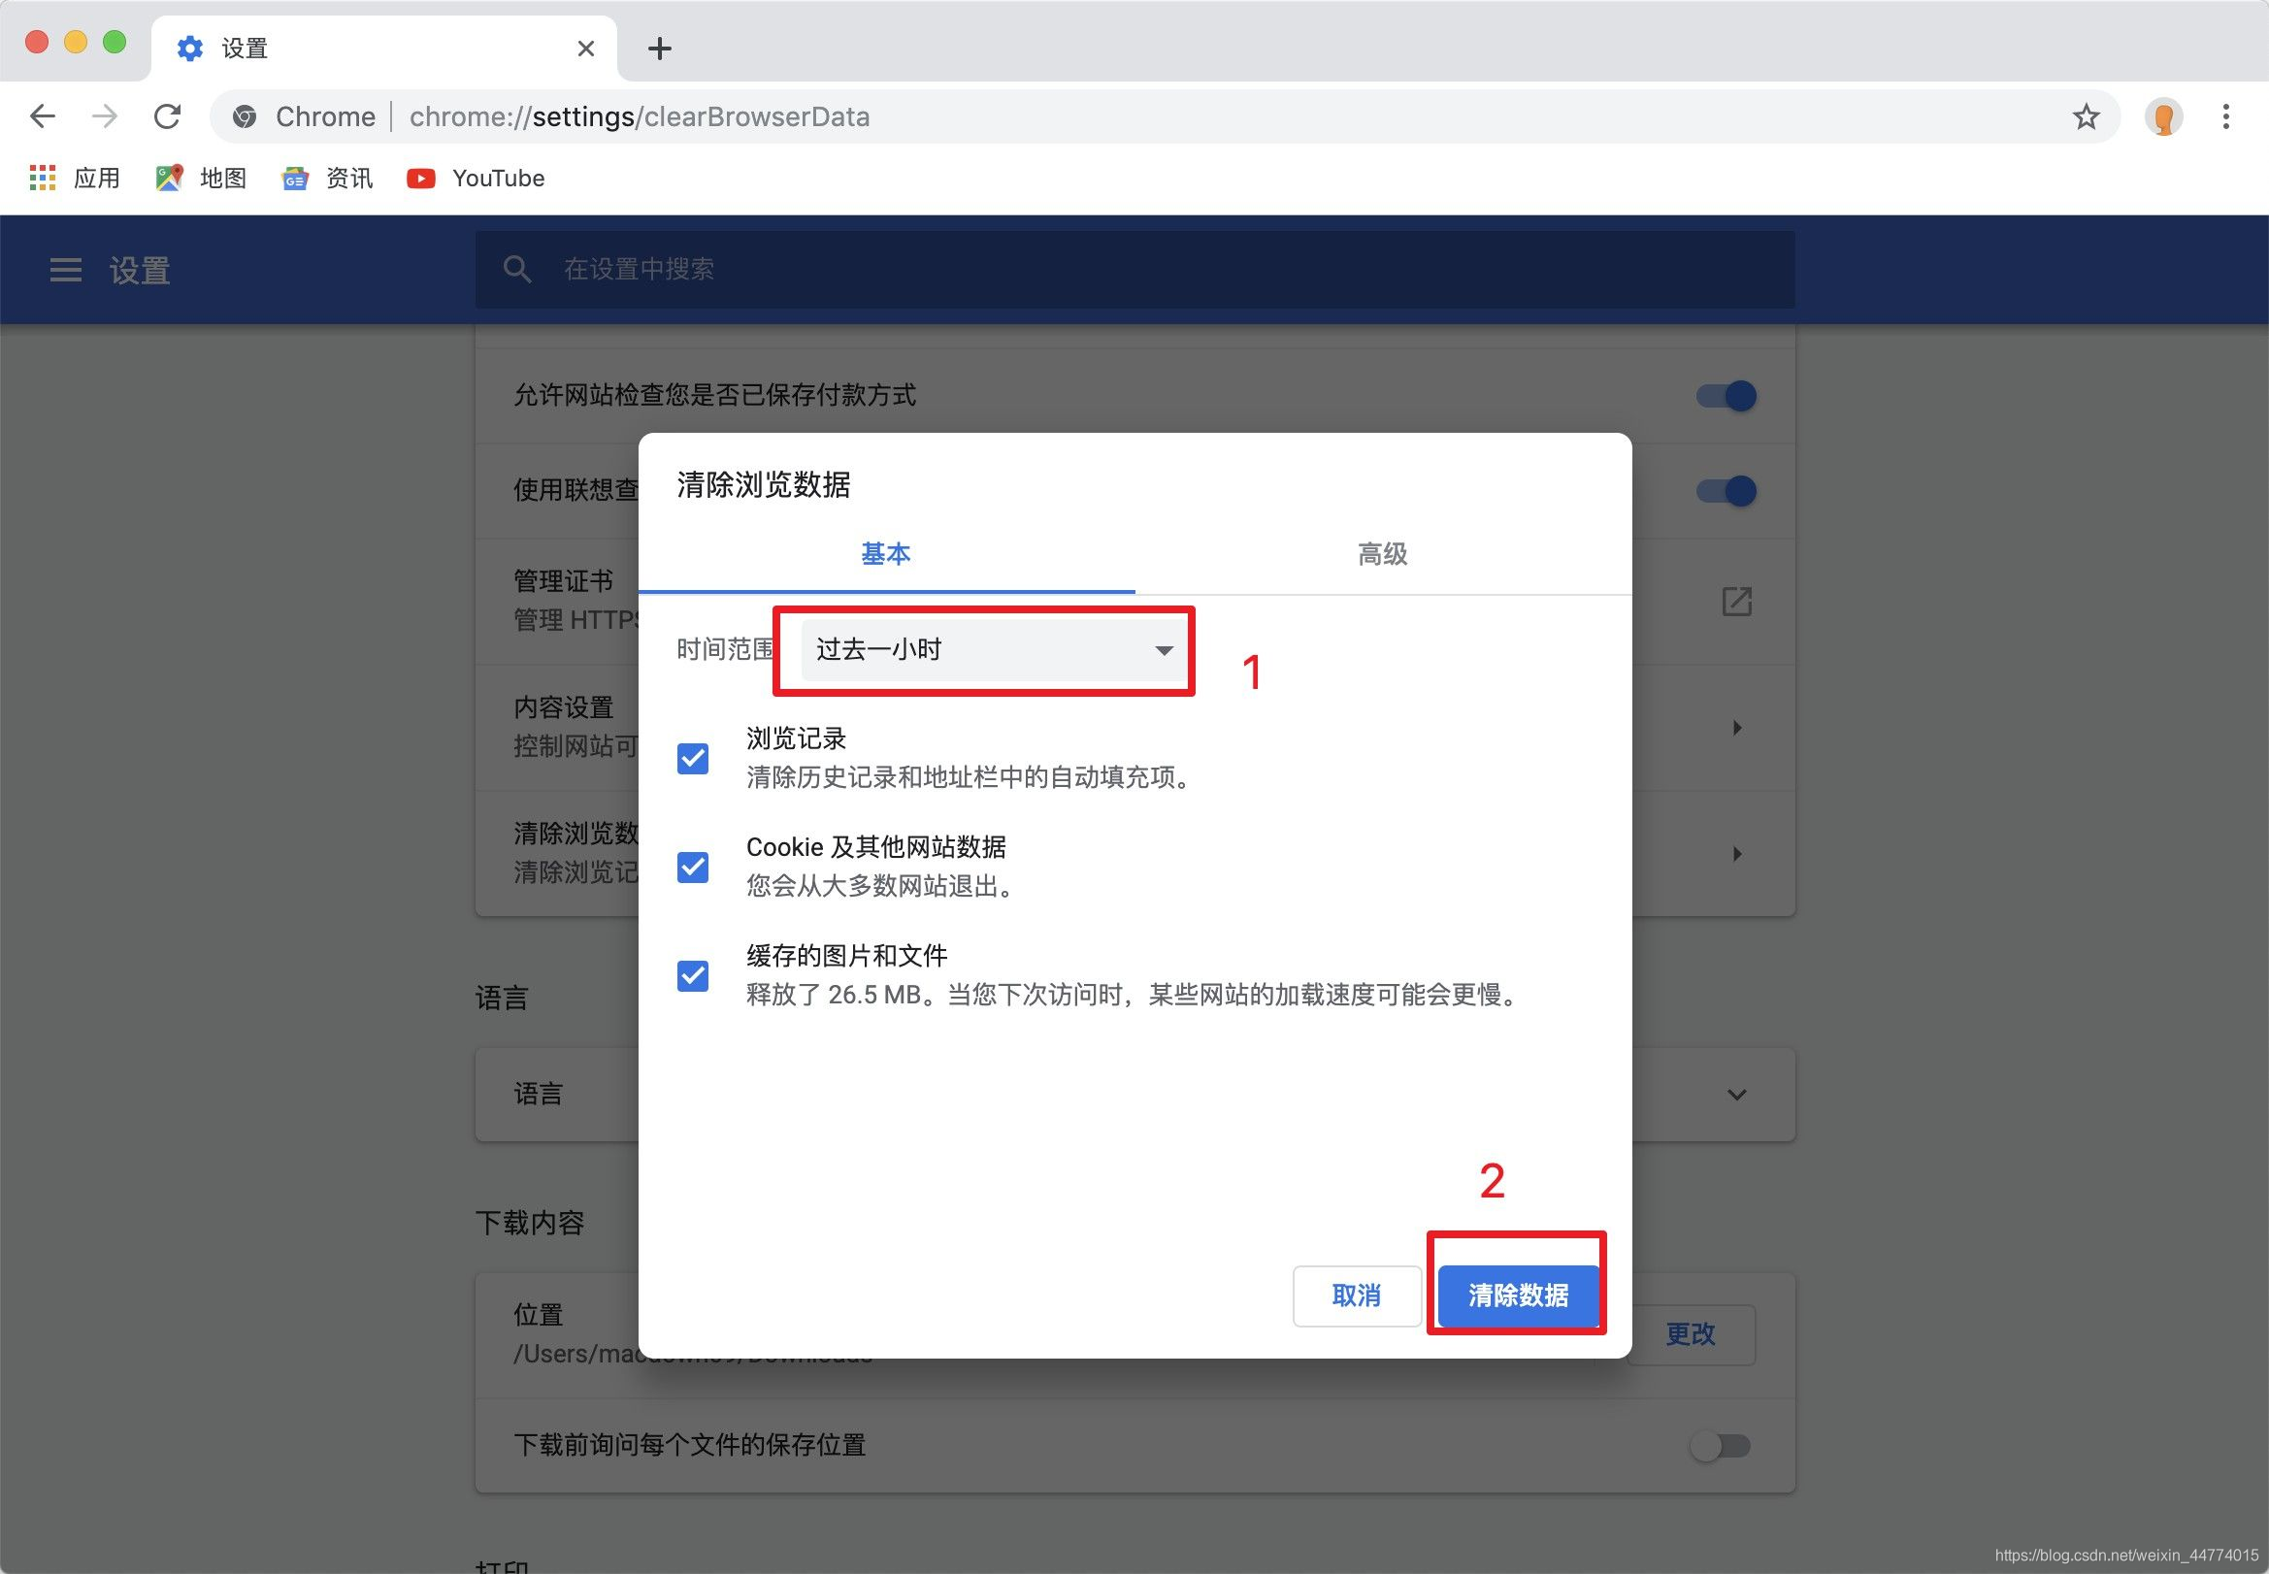This screenshot has width=2269, height=1574.
Task: Click the 取消 cancel button
Action: pyautogui.click(x=1355, y=1295)
